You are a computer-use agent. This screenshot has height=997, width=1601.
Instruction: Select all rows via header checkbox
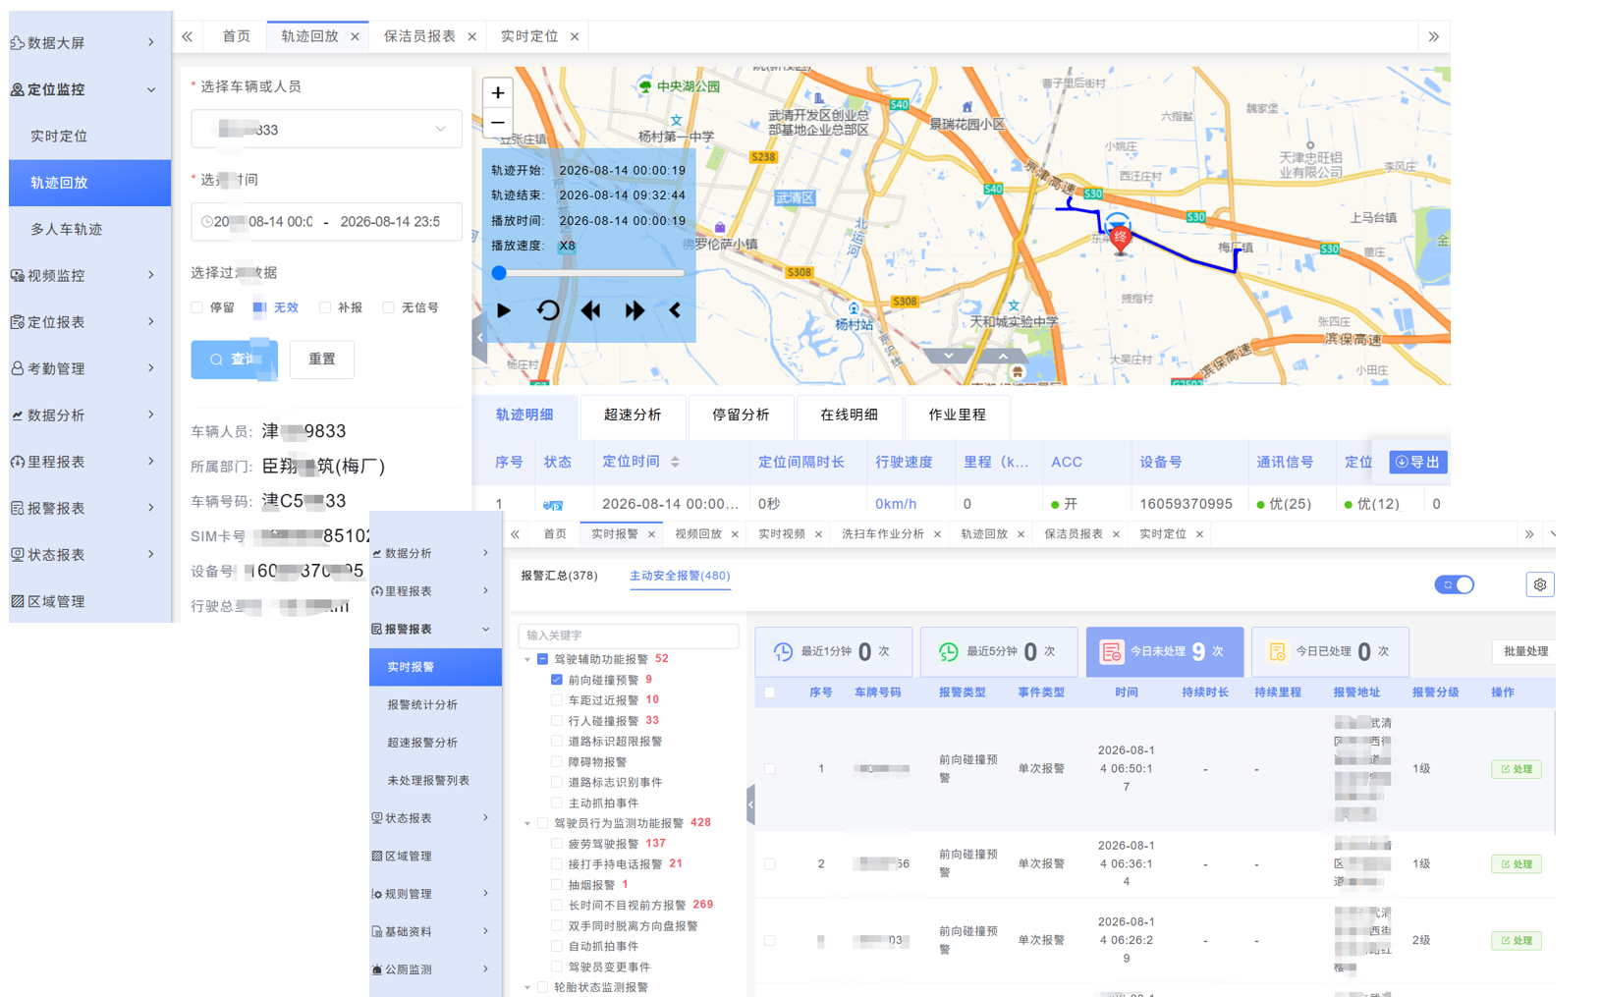click(x=770, y=692)
